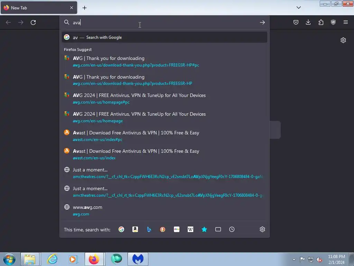Open the Extensions puzzle icon

click(321, 22)
